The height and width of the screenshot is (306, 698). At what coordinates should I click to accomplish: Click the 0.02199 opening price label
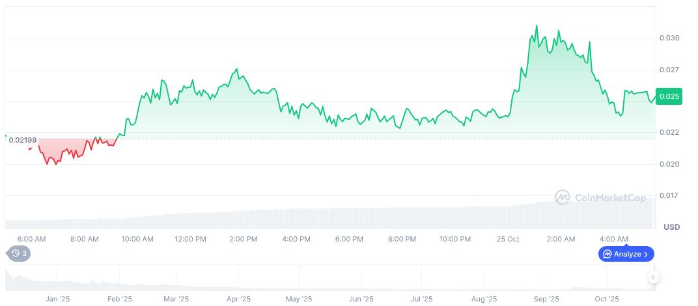[x=23, y=141]
